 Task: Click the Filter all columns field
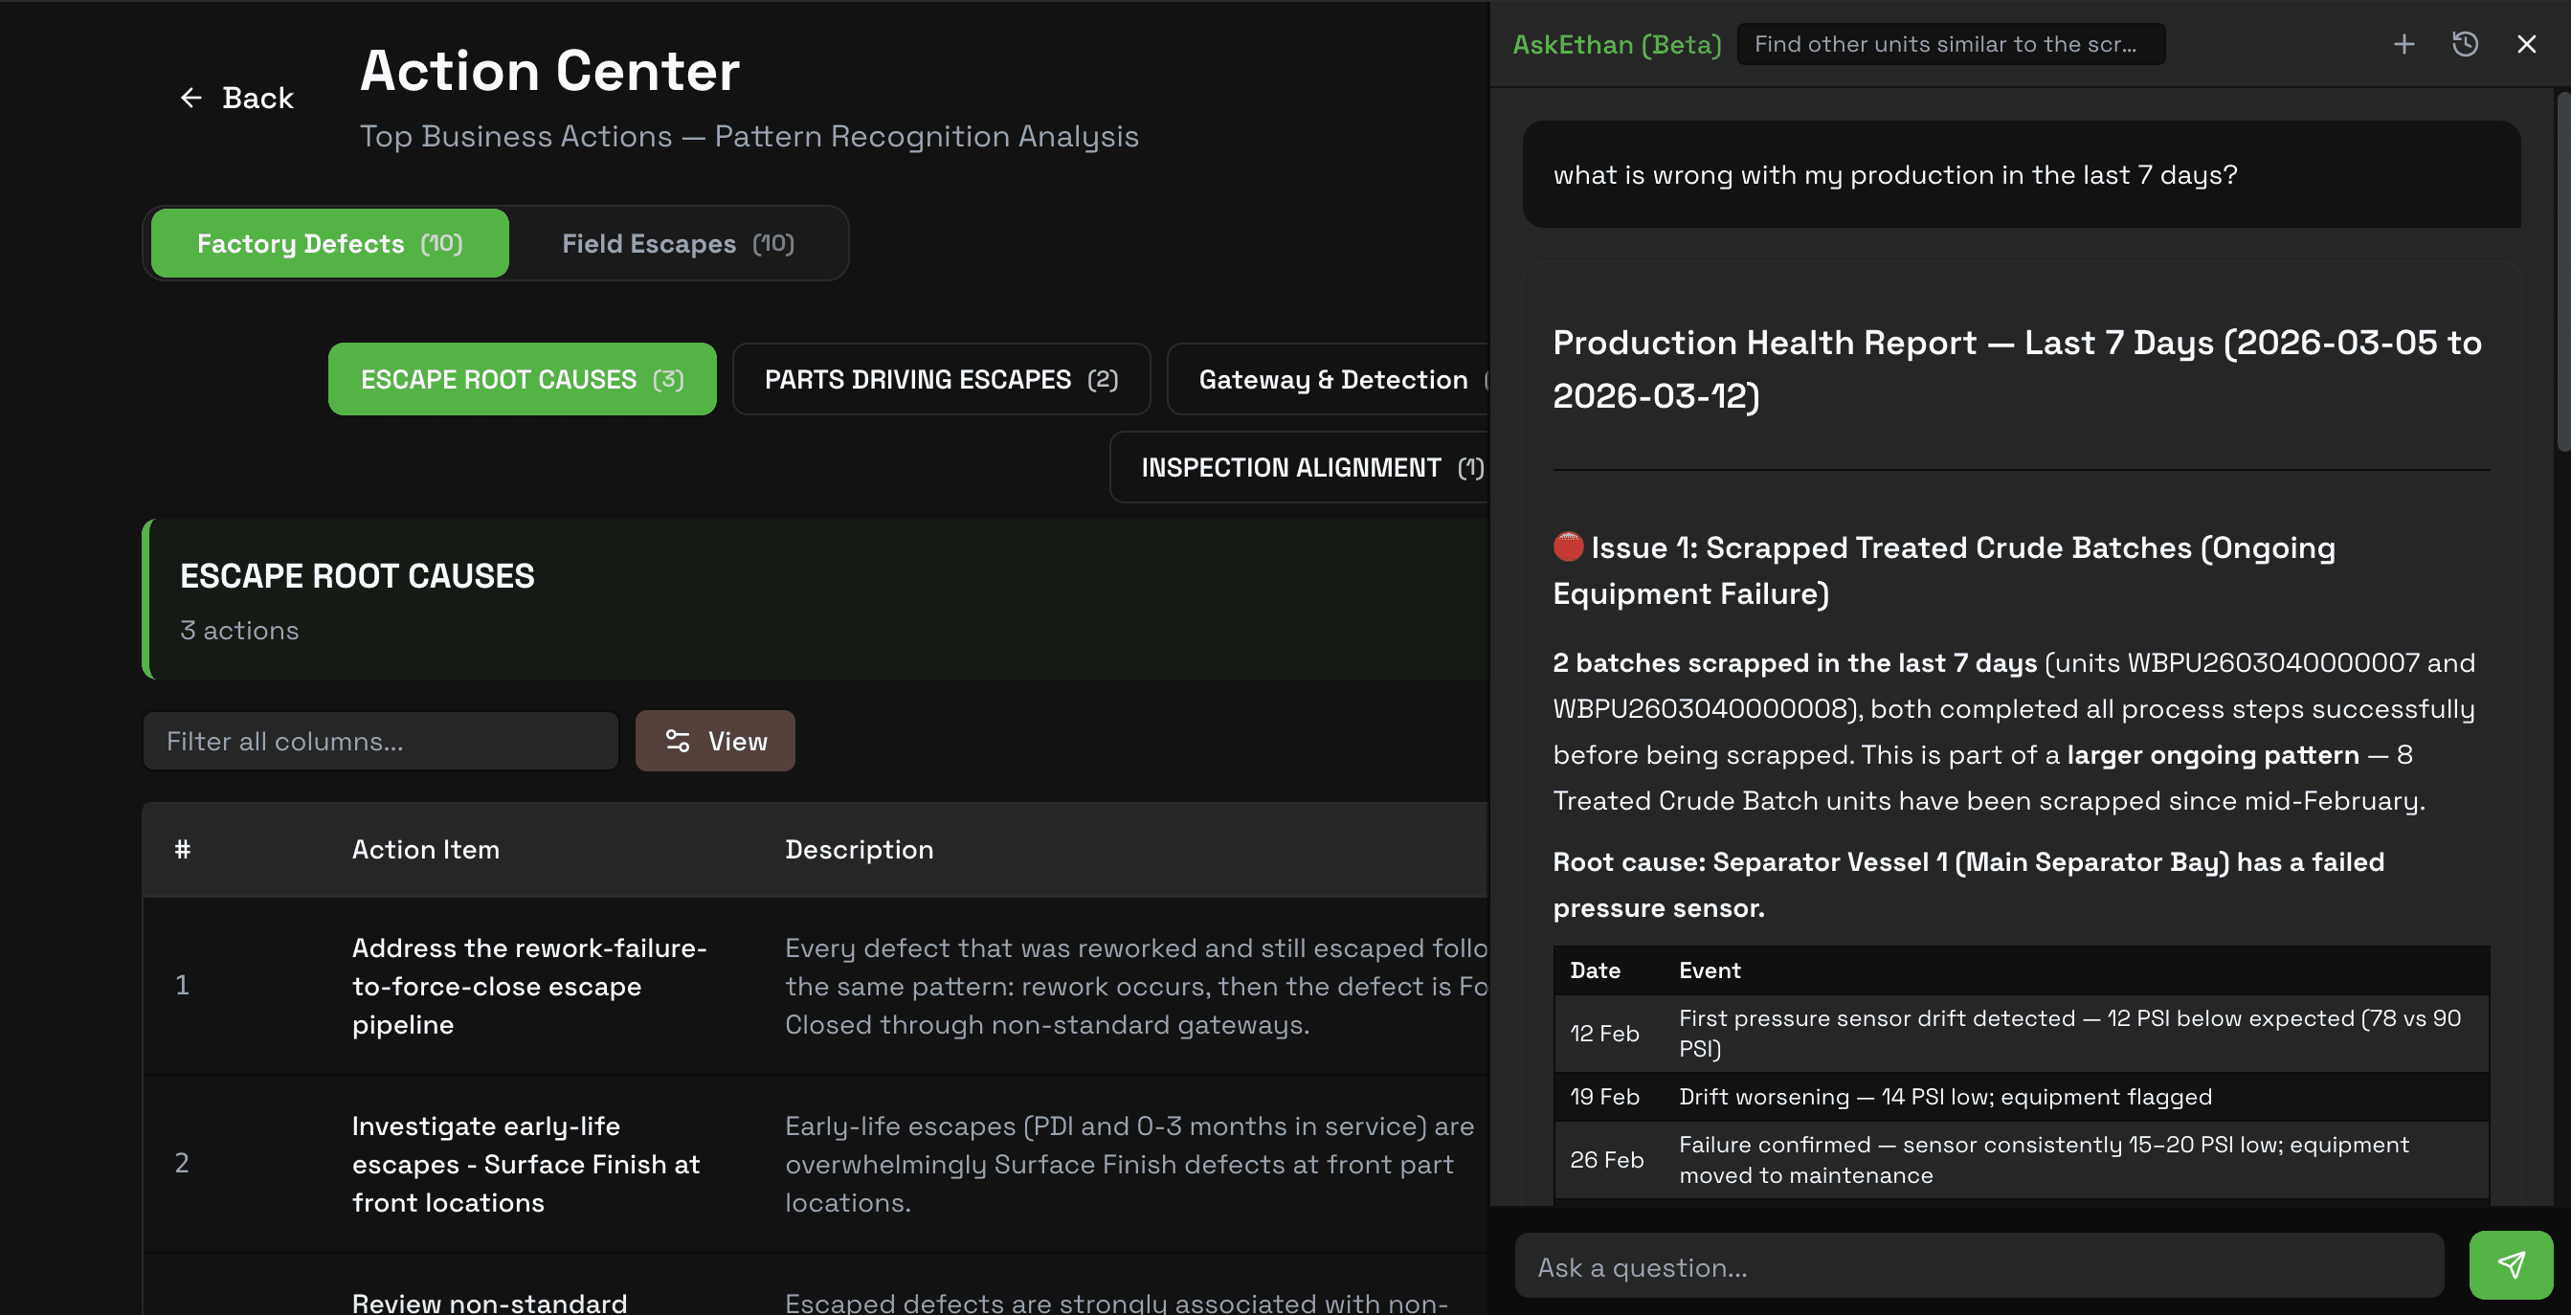[380, 742]
